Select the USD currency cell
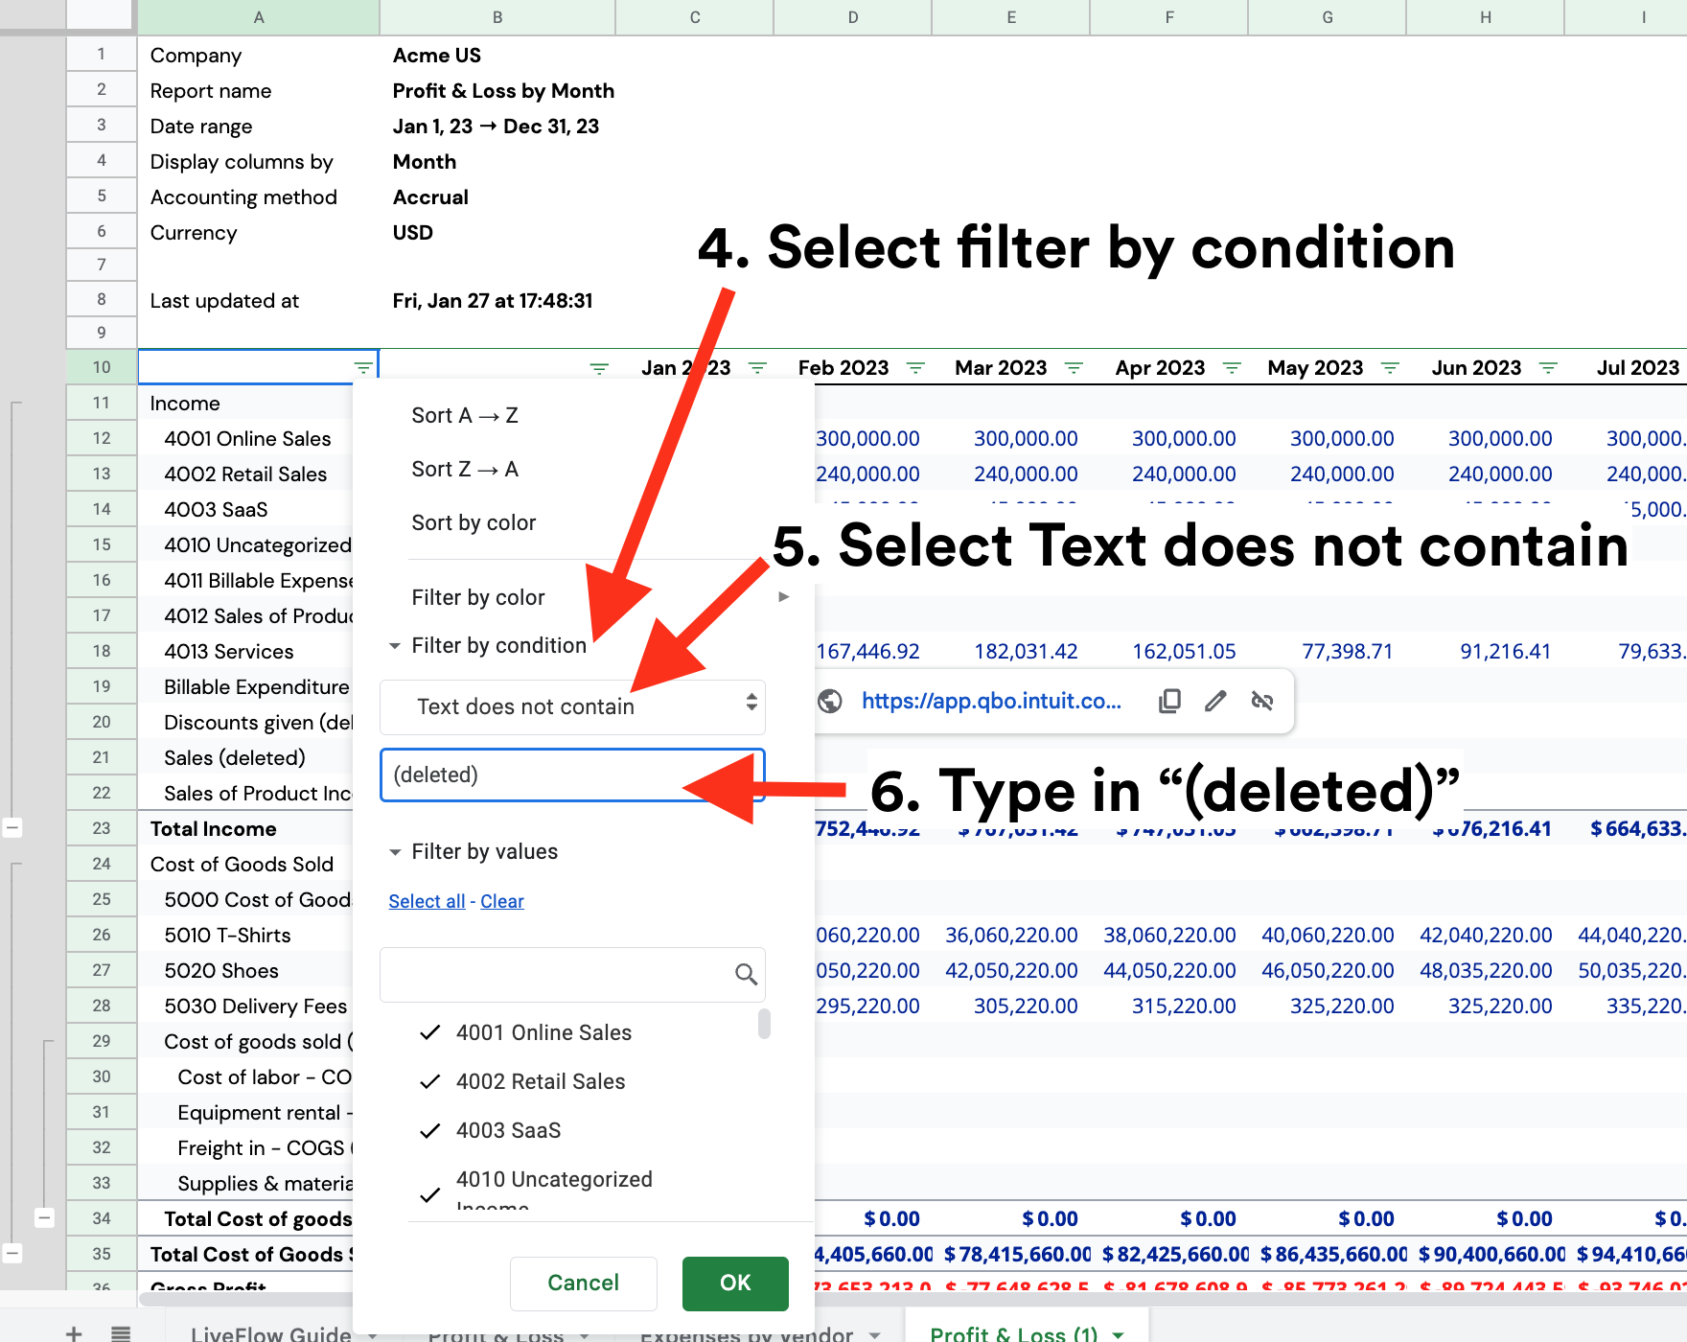 click(x=413, y=233)
